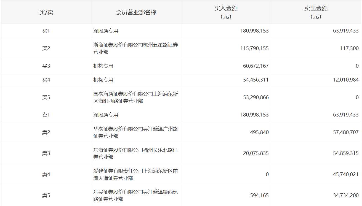Click 爱建证券上海浦东新区前滩大道 name
The image size is (362, 206).
(x=135, y=175)
